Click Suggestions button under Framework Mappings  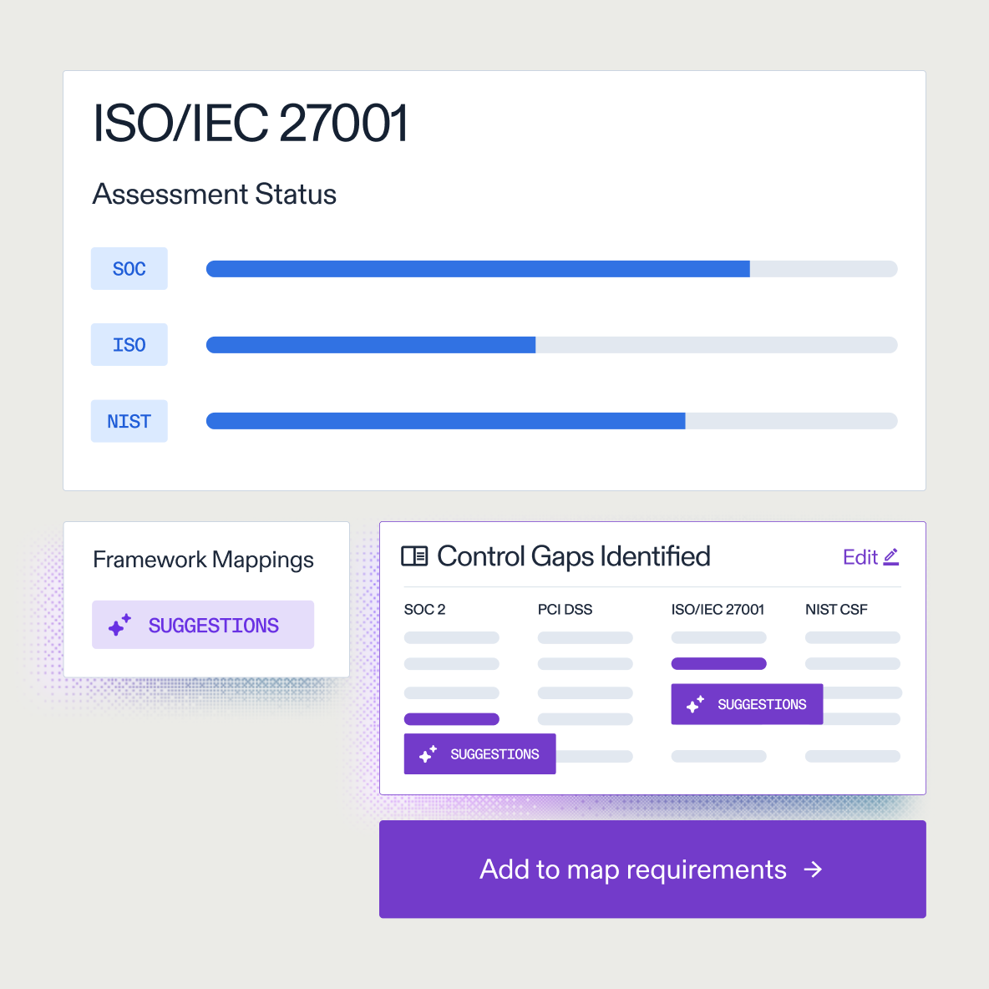click(203, 625)
